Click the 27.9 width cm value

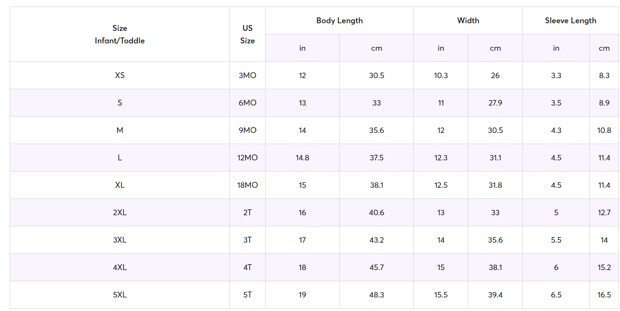tap(495, 103)
